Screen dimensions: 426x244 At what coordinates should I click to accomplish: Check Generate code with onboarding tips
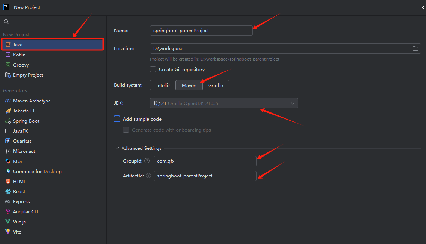click(x=126, y=130)
